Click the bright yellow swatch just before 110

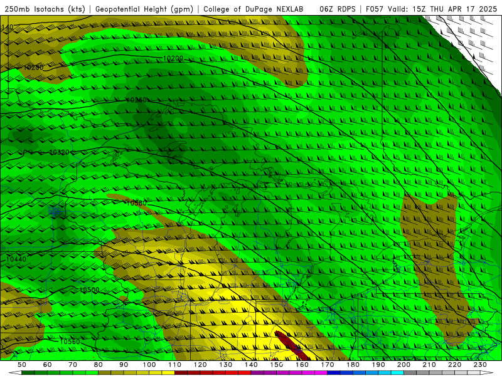[x=168, y=373]
